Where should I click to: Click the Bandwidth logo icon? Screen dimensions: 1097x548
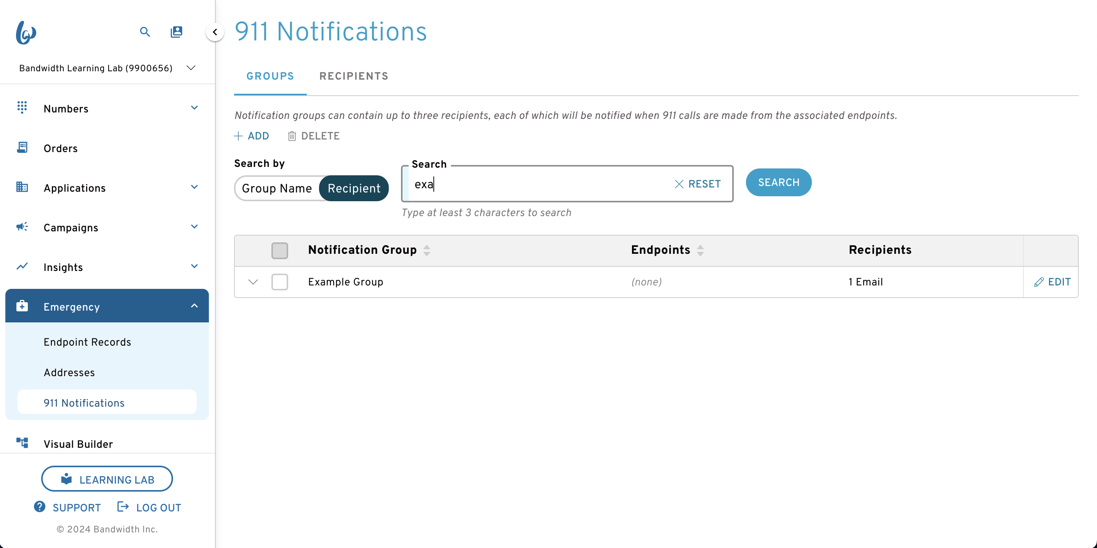[26, 32]
